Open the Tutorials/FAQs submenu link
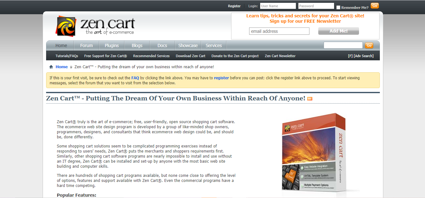The width and height of the screenshot is (425, 198). point(67,56)
